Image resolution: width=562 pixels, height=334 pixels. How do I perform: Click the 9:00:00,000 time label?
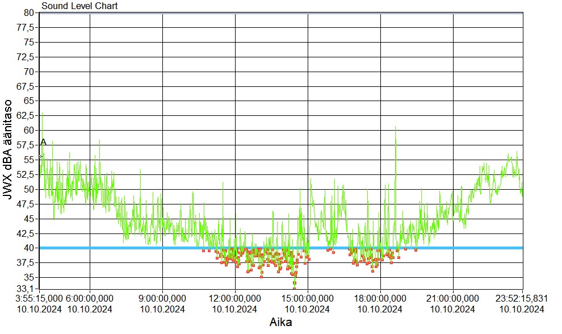163,298
